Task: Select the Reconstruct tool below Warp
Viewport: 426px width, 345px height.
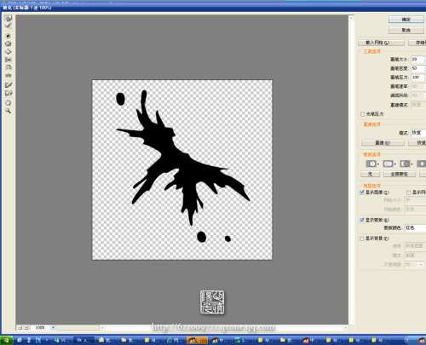Action: (x=9, y=26)
